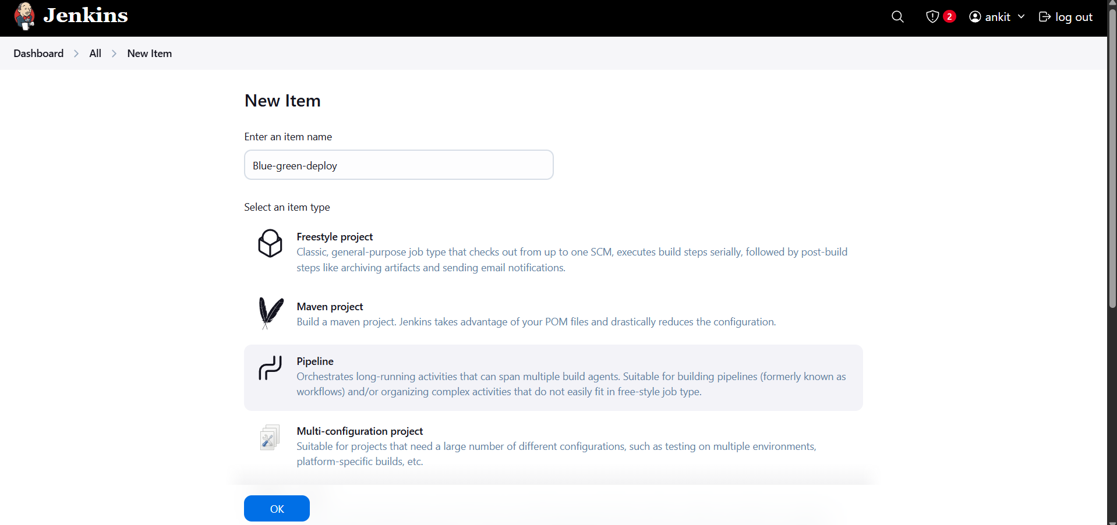Screen dimensions: 1117x525
Task: Choose the Pipeline title
Action: [315, 361]
